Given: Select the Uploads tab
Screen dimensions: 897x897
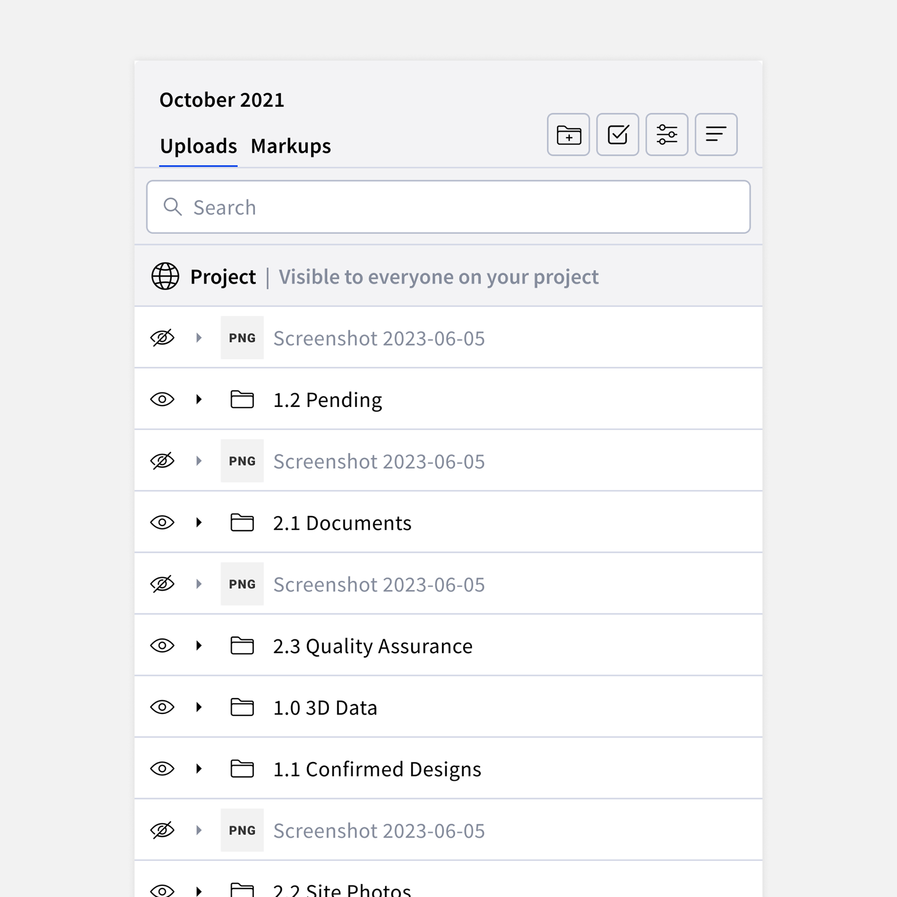Looking at the screenshot, I should (198, 146).
